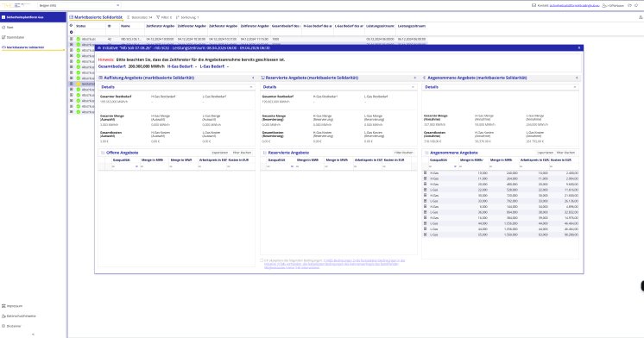Click the cart icon before Reservierte Angebote heading
644x338 pixels.
click(262, 78)
